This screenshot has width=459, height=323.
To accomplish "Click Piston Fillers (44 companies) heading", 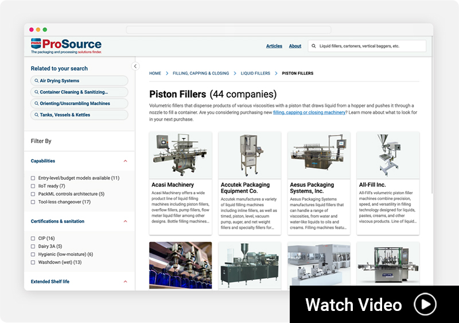I will [x=213, y=94].
